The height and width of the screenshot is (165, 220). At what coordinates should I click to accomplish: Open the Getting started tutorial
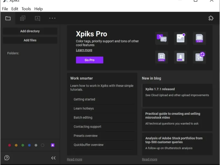(x=102, y=99)
